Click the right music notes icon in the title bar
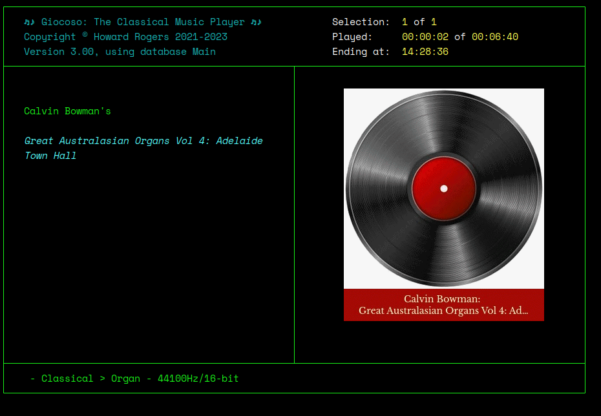Screen dimensions: 601x416 tap(255, 21)
